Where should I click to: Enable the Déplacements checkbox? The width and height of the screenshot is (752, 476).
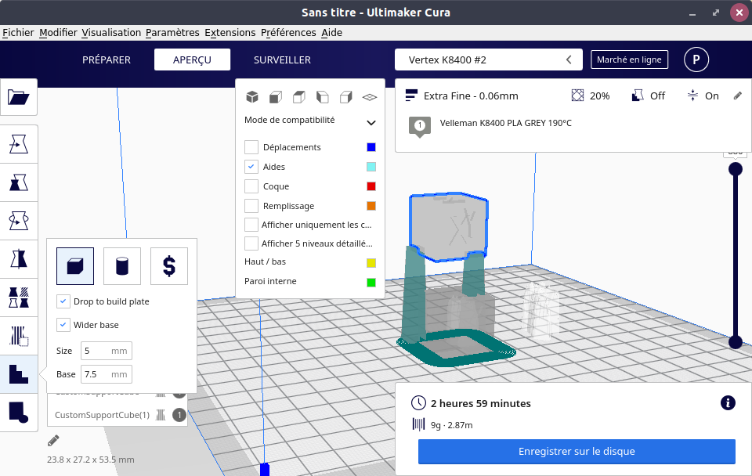[x=251, y=147]
